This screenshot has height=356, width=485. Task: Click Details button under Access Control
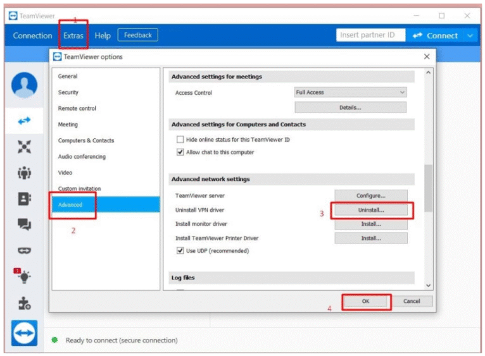pos(350,107)
